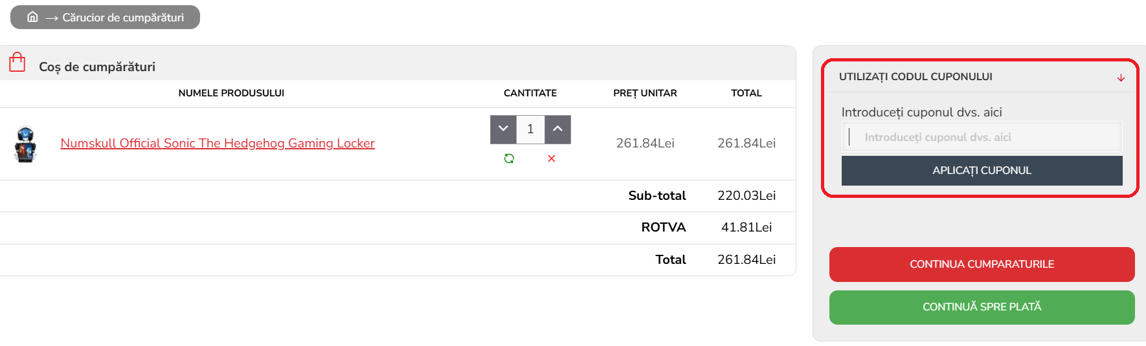Screen dimensions: 1146x346
Task: Increase product quantity with up chevron
Action: 557,129
